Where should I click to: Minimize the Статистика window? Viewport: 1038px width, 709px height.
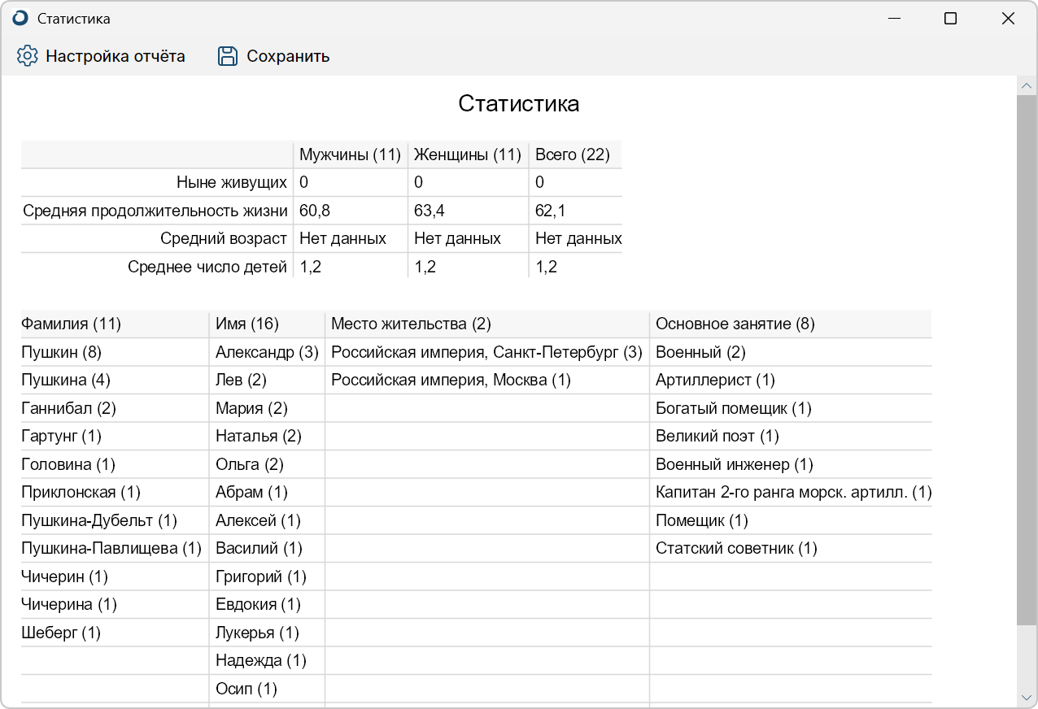pyautogui.click(x=895, y=18)
